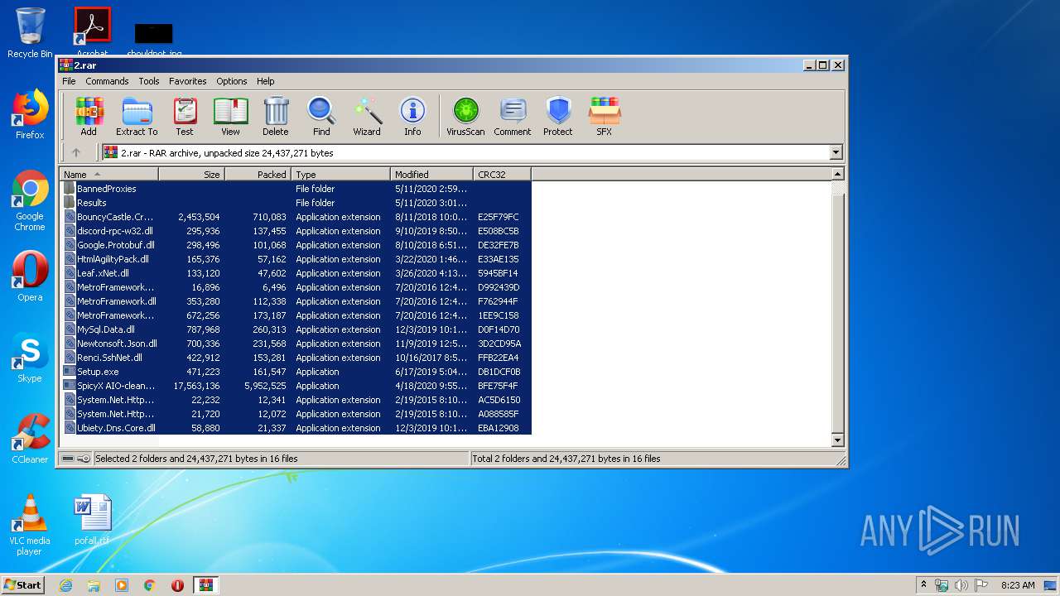Viewport: 1060px width, 596px height.
Task: Sort by Size column header
Action: coord(191,175)
